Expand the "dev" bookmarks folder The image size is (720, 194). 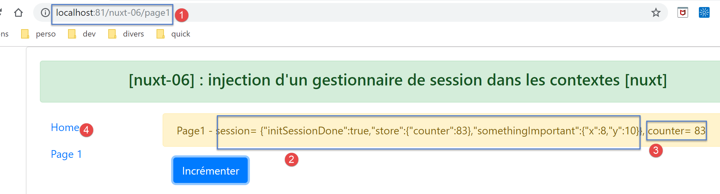[82, 34]
